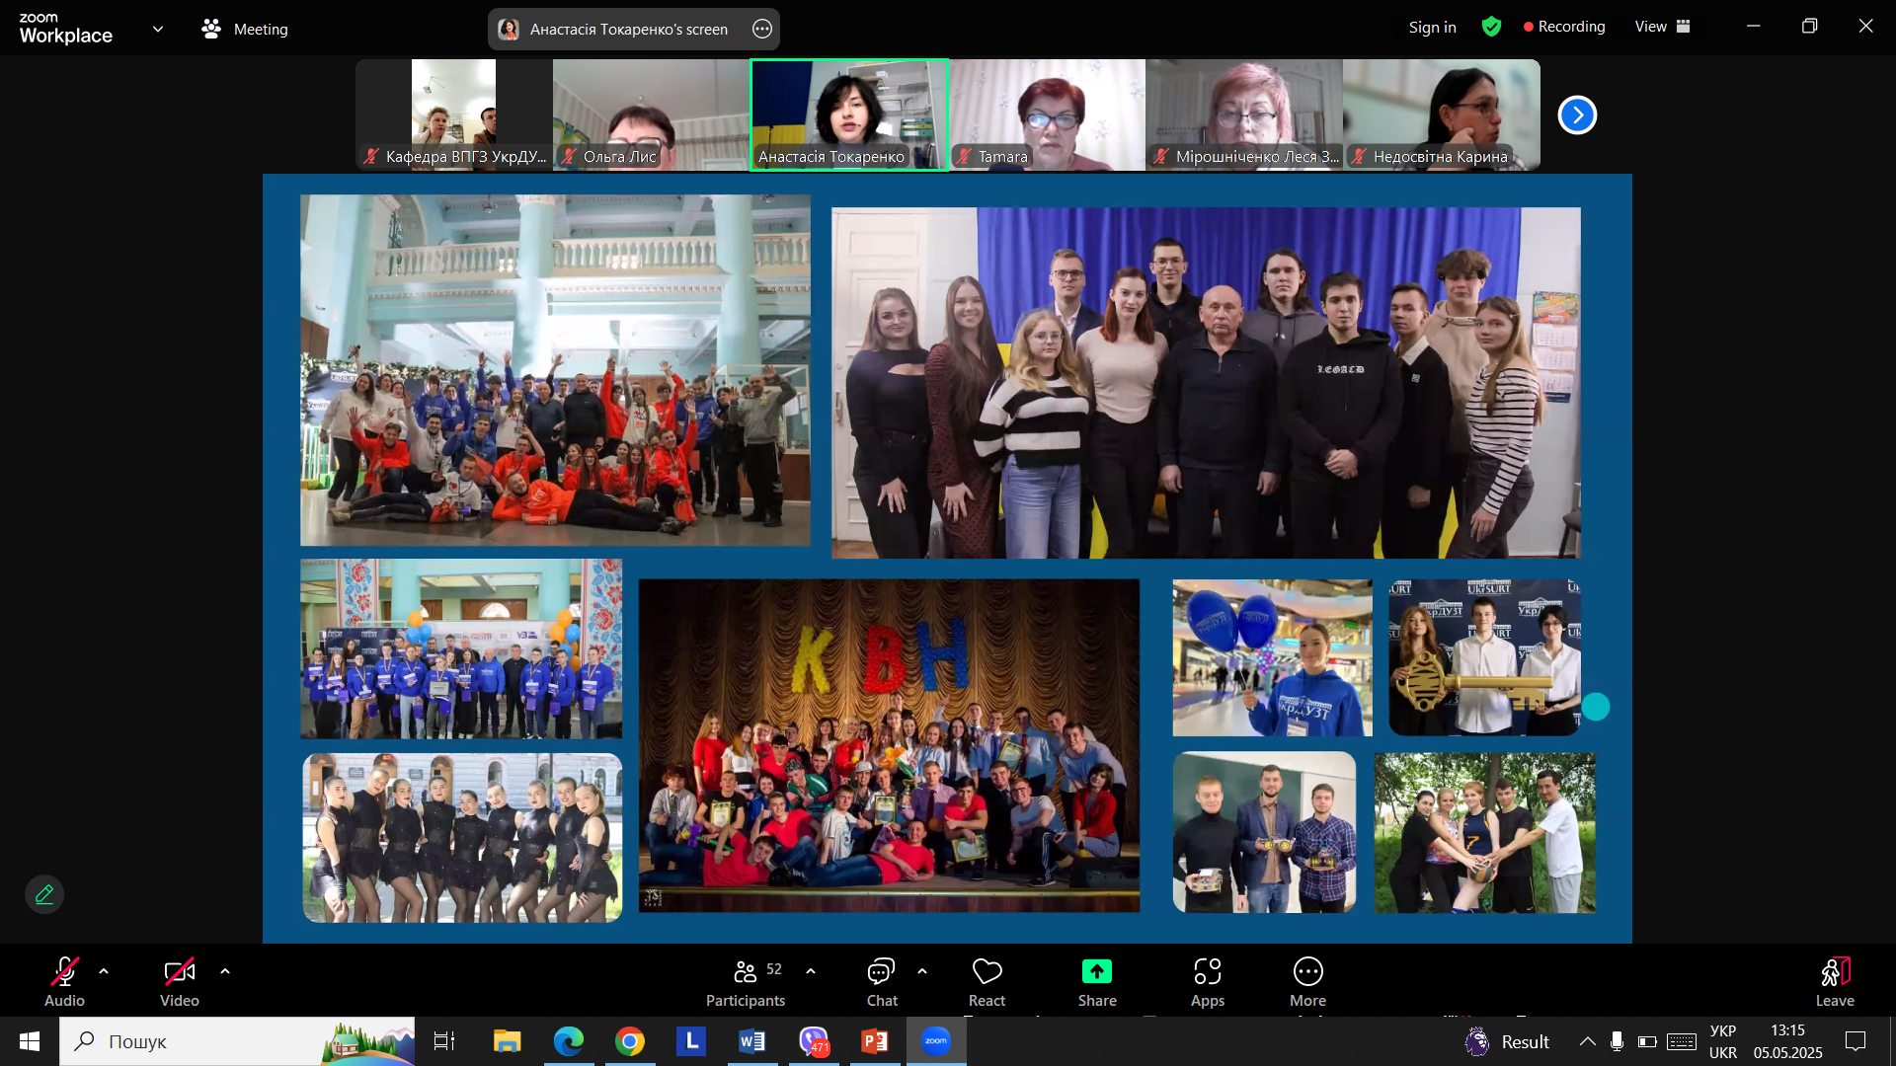Open Windows notification center
The height and width of the screenshot is (1066, 1896).
point(1856,1041)
